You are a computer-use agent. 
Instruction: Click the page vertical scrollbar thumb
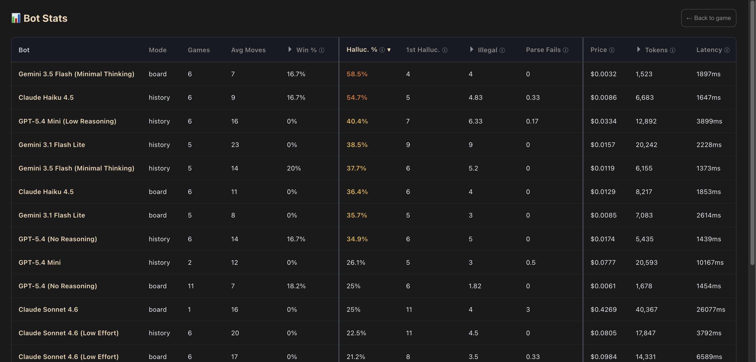point(752,132)
